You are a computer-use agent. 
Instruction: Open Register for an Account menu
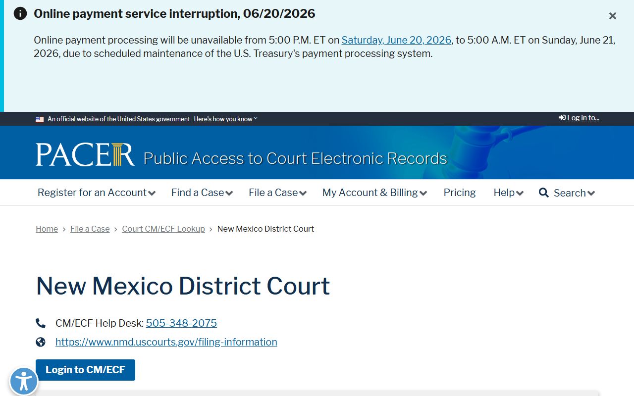[x=97, y=193]
